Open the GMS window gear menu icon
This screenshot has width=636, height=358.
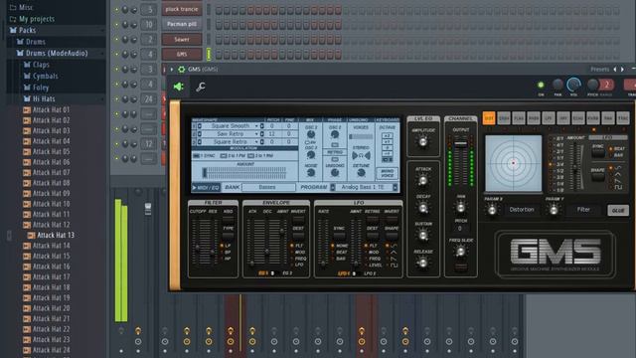point(181,70)
